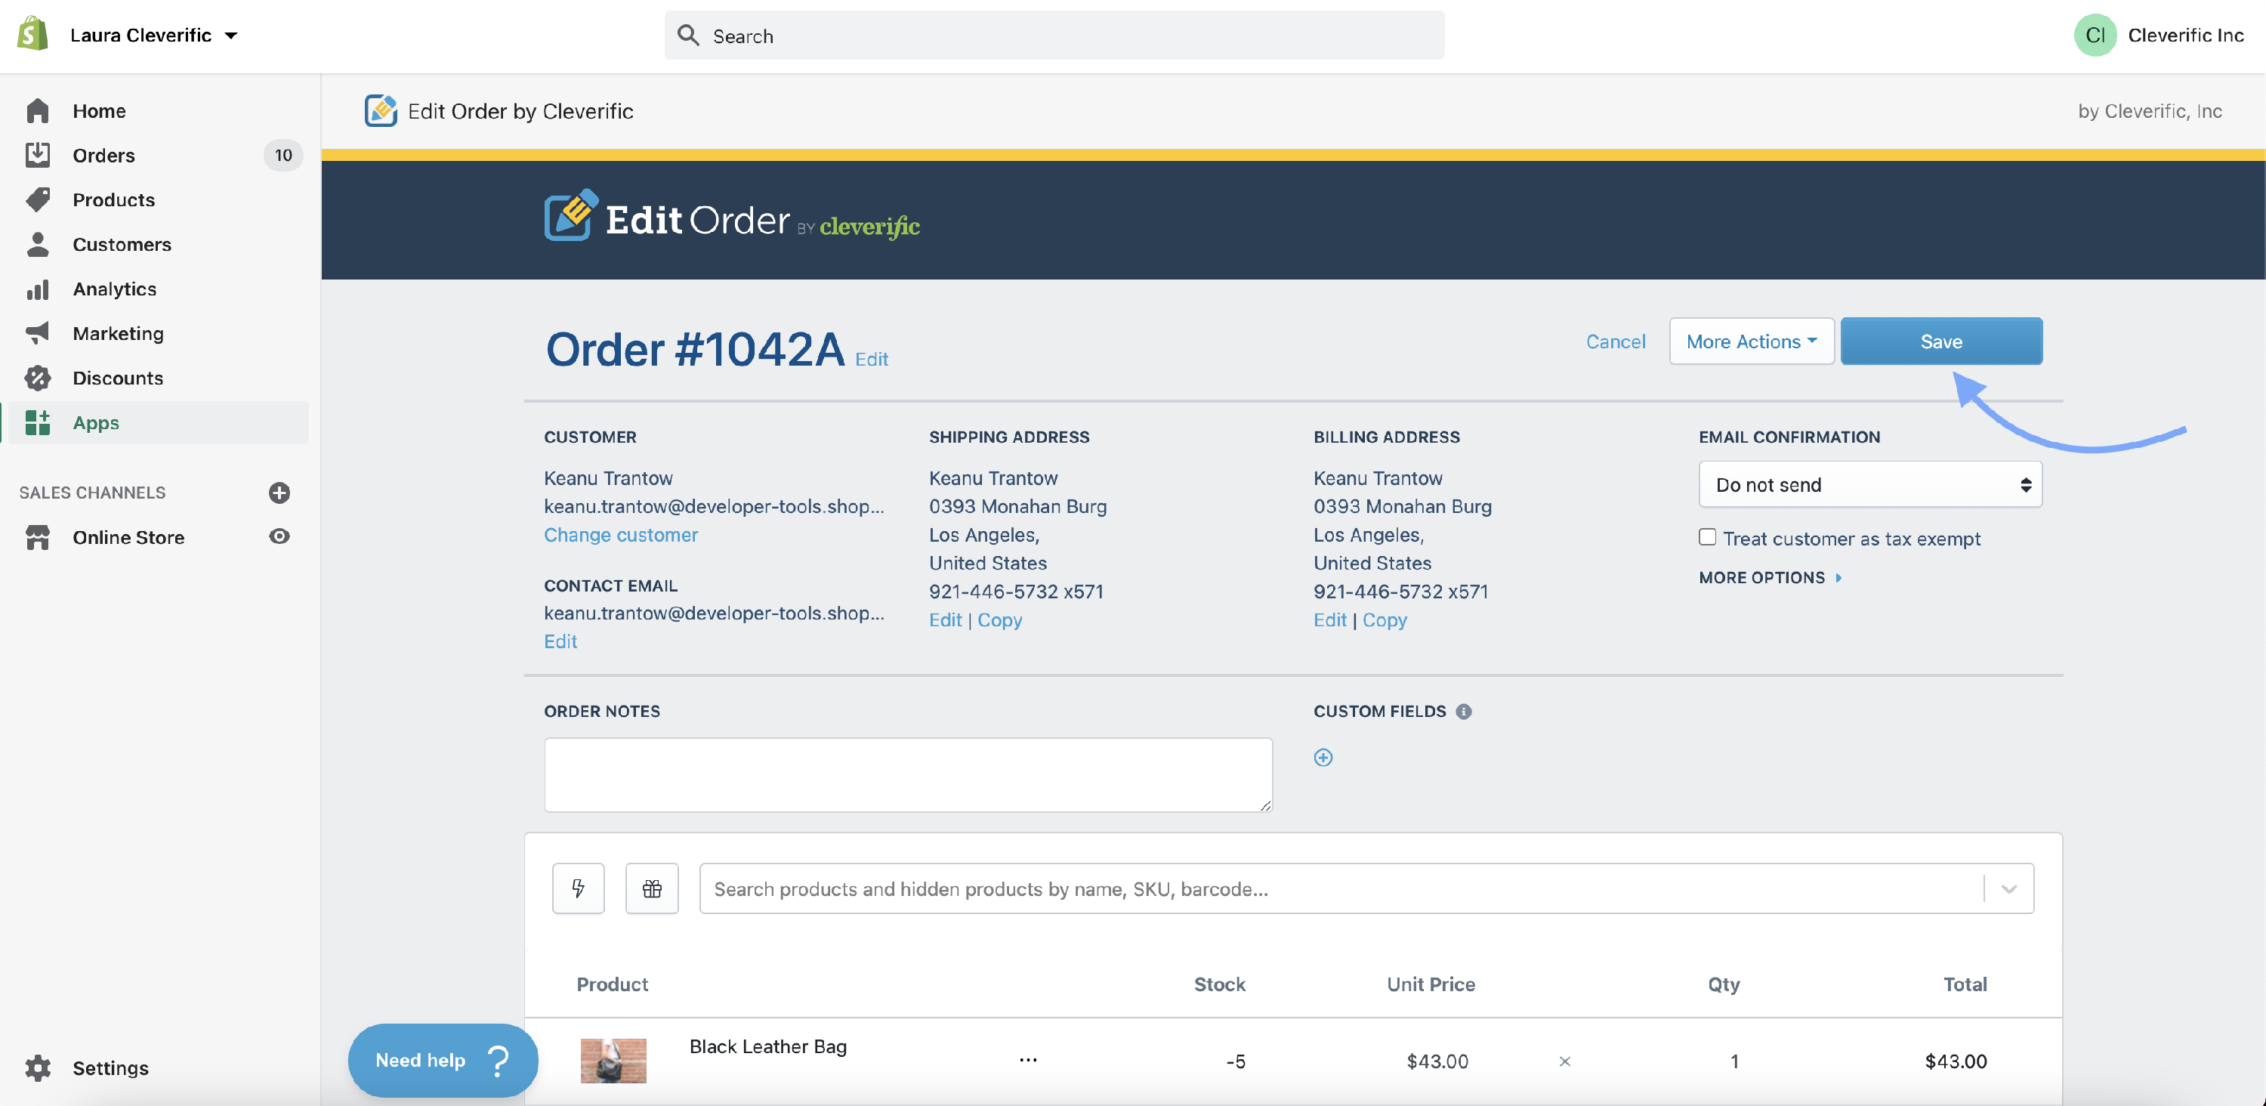
Task: Click into the Order Notes text area
Action: (907, 774)
